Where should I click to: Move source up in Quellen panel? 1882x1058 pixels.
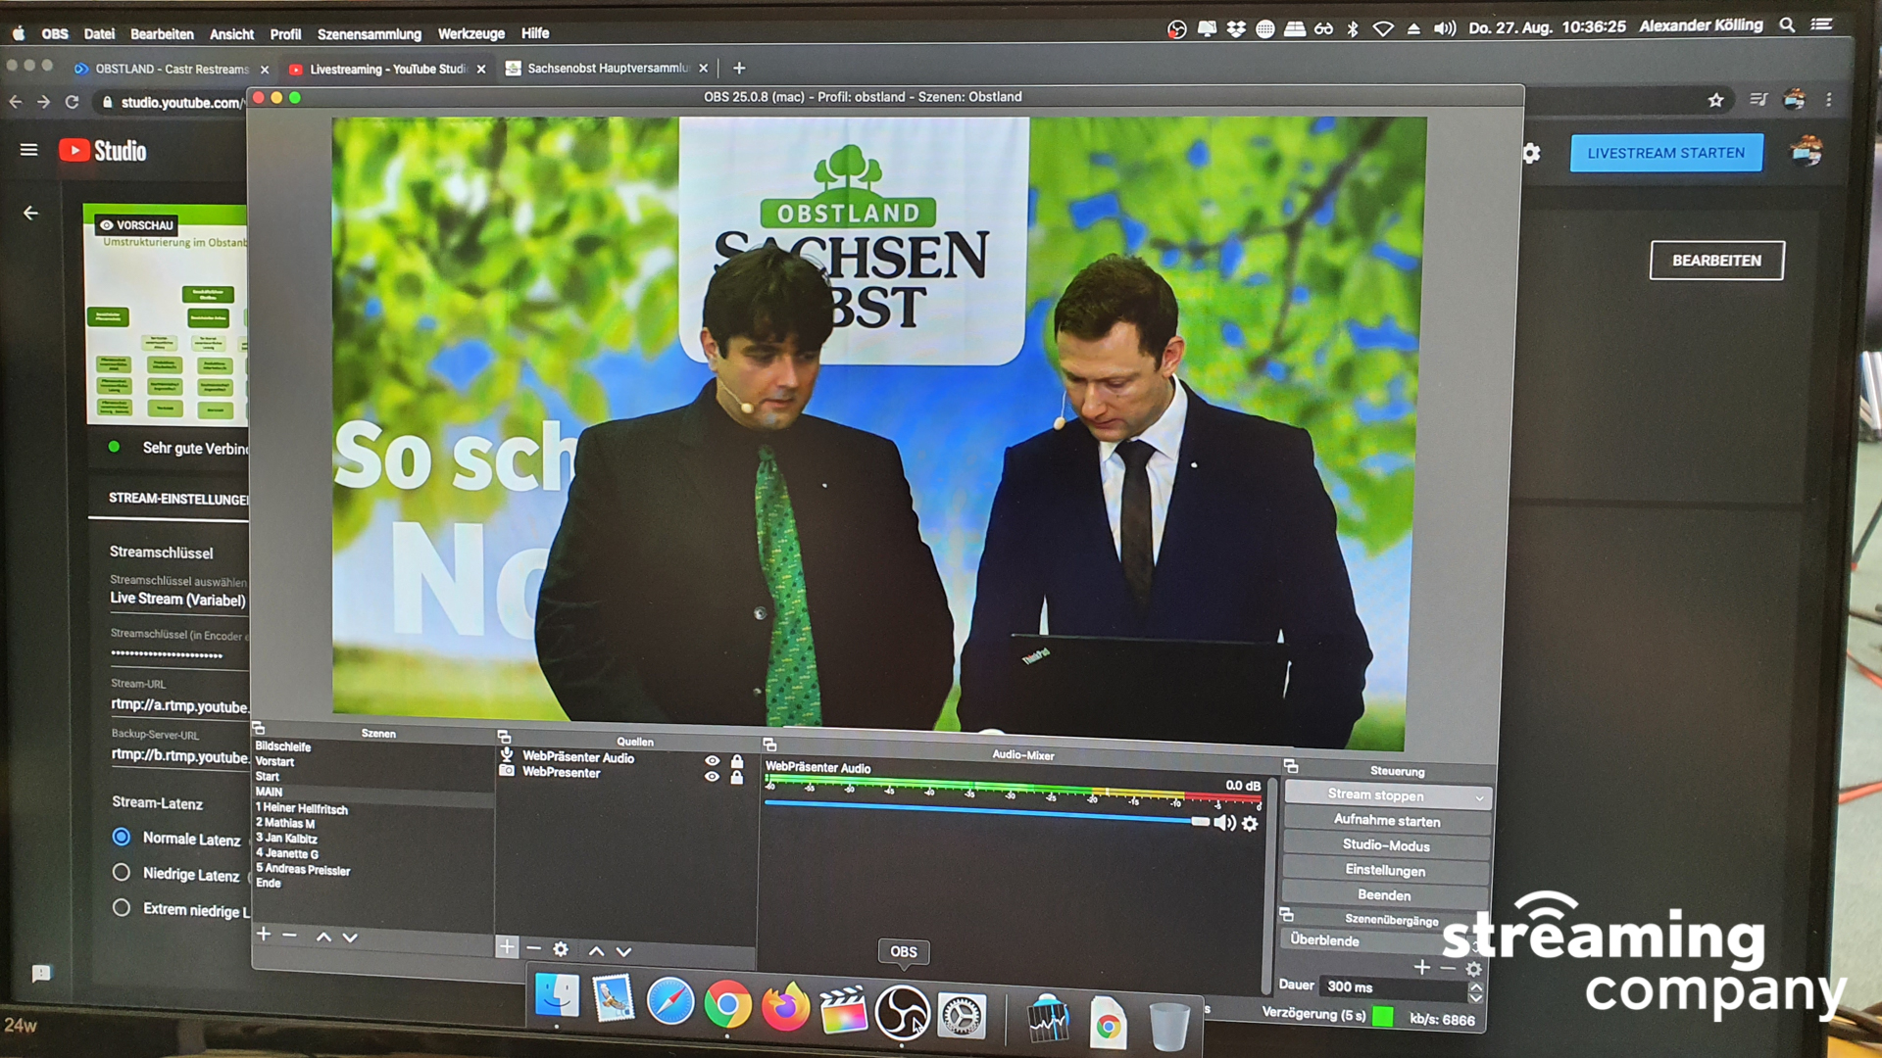point(596,950)
